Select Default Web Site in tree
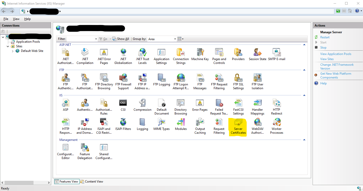 pyautogui.click(x=32, y=51)
